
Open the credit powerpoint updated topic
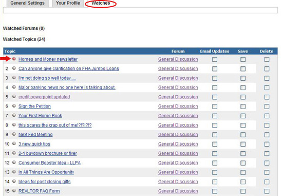[x=44, y=97]
